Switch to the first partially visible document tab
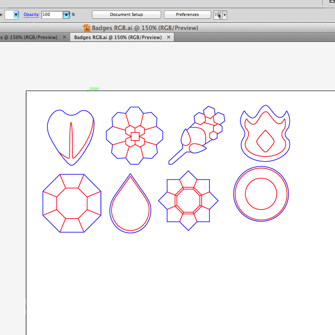The height and width of the screenshot is (335, 335). pos(29,37)
